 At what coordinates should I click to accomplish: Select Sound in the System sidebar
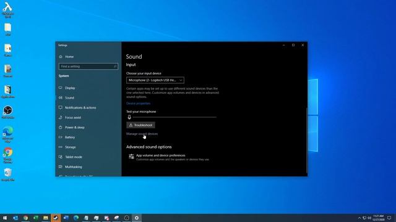69,97
